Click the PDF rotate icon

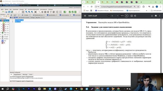coord(135,16)
